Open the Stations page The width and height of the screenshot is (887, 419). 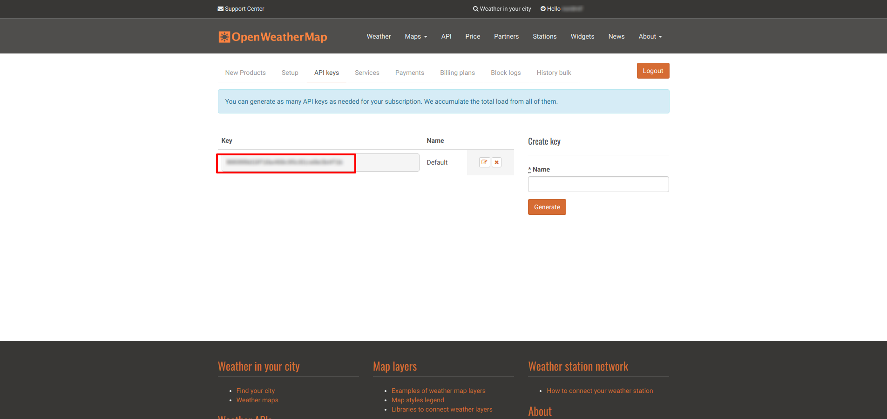[x=544, y=36]
